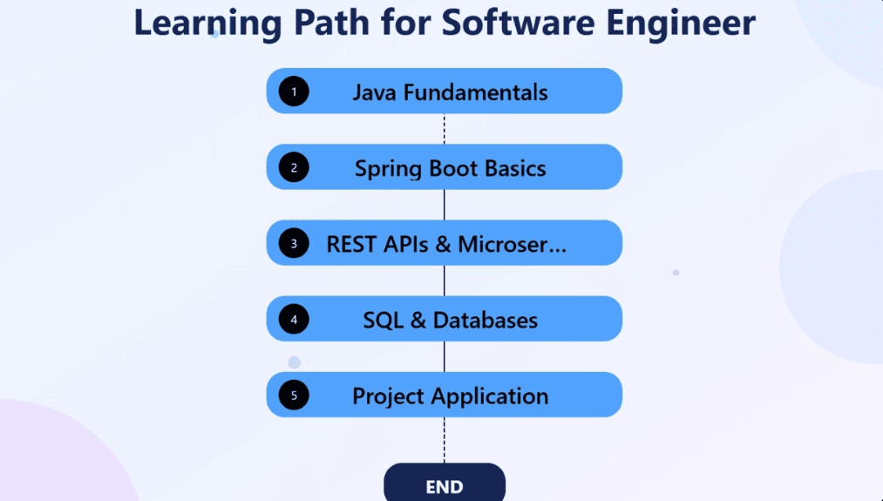Choose the SQL & Databases step

[x=450, y=319]
